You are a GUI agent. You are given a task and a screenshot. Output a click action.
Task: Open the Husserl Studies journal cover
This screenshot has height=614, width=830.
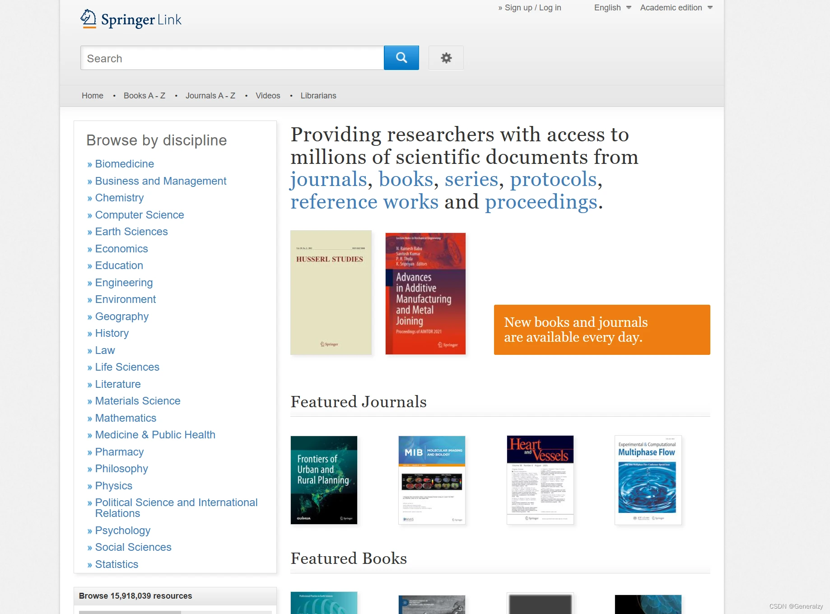pos(331,293)
